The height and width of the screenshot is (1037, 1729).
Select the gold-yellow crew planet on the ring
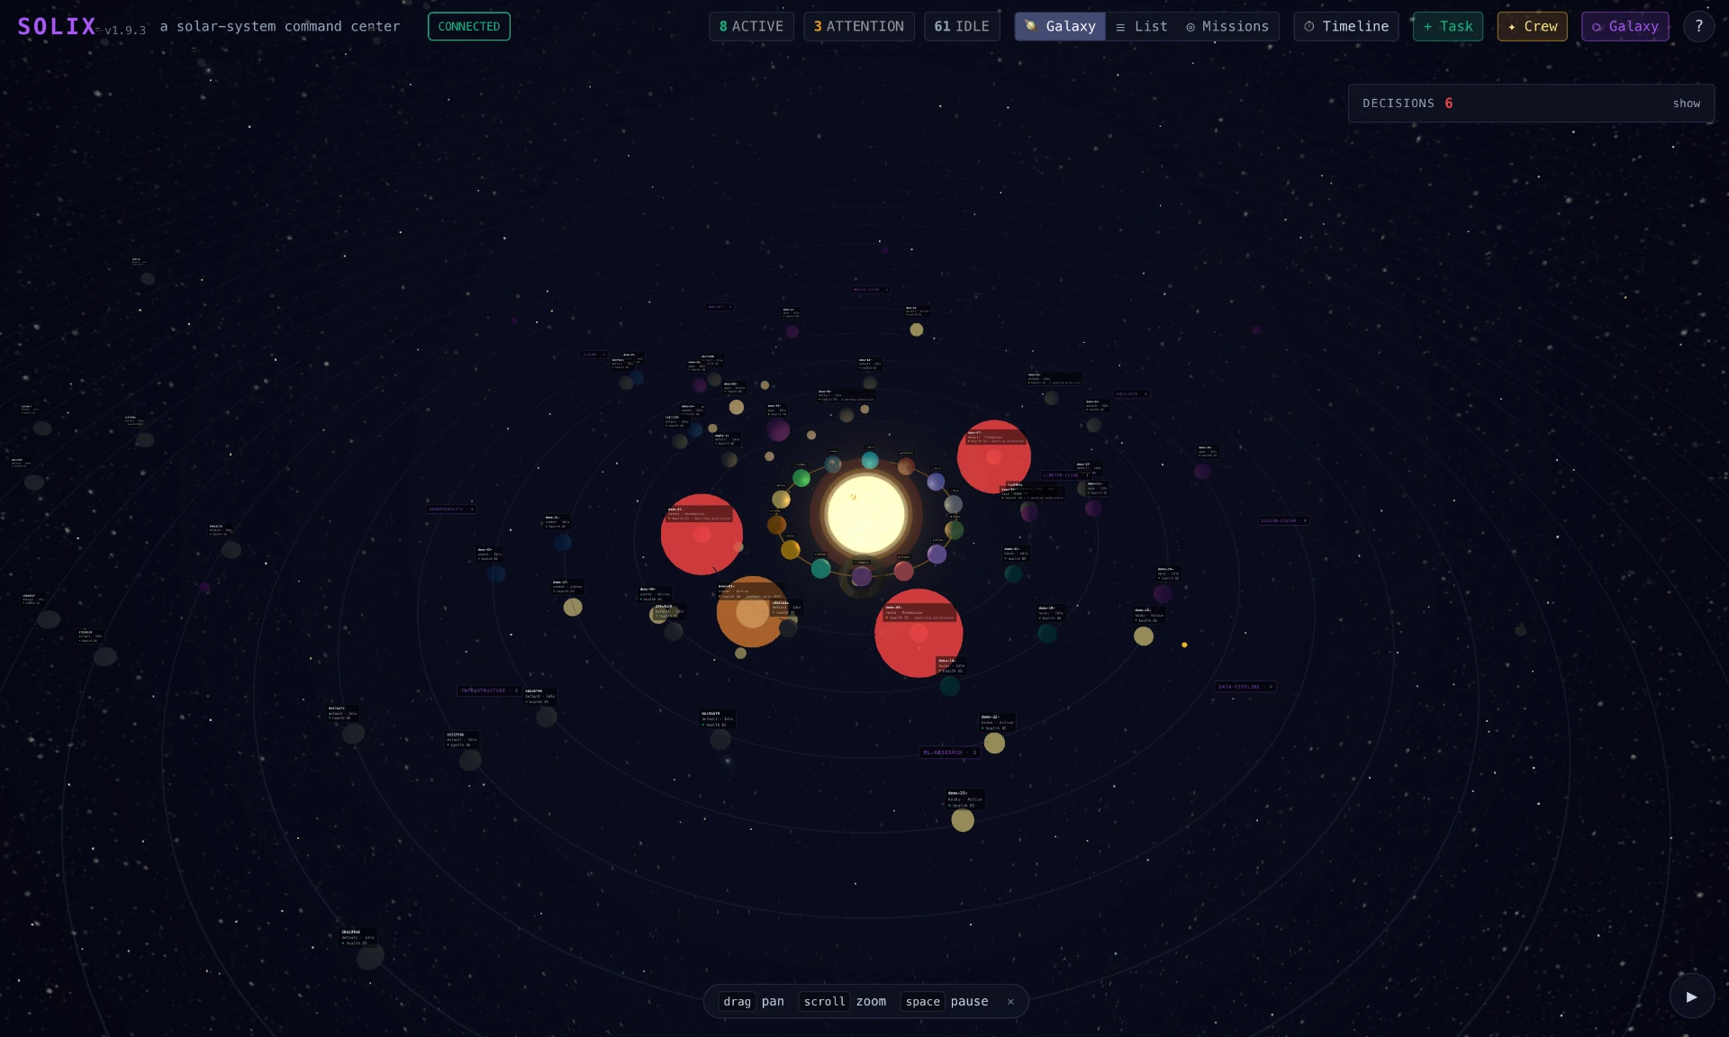click(x=790, y=549)
